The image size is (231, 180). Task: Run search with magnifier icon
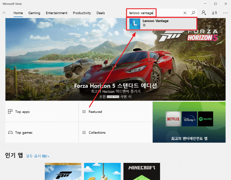click(193, 13)
